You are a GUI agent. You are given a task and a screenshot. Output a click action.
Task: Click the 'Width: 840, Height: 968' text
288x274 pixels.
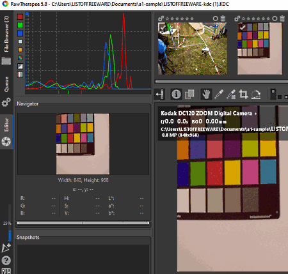83,180
